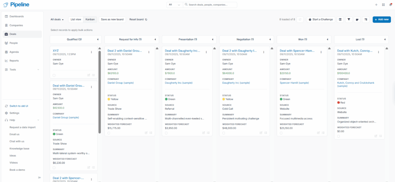Open three-dot menu on XYZ deal card

[91, 52]
